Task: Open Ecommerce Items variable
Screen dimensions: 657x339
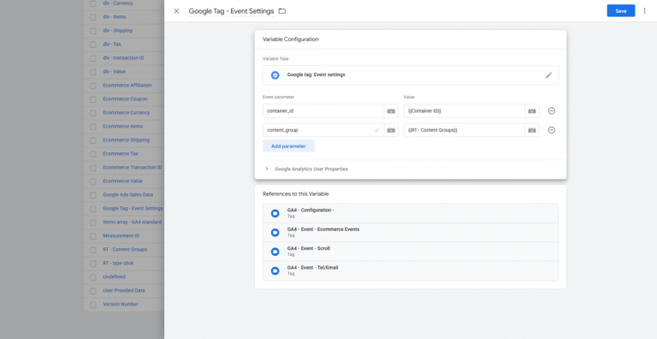Action: [x=123, y=127]
